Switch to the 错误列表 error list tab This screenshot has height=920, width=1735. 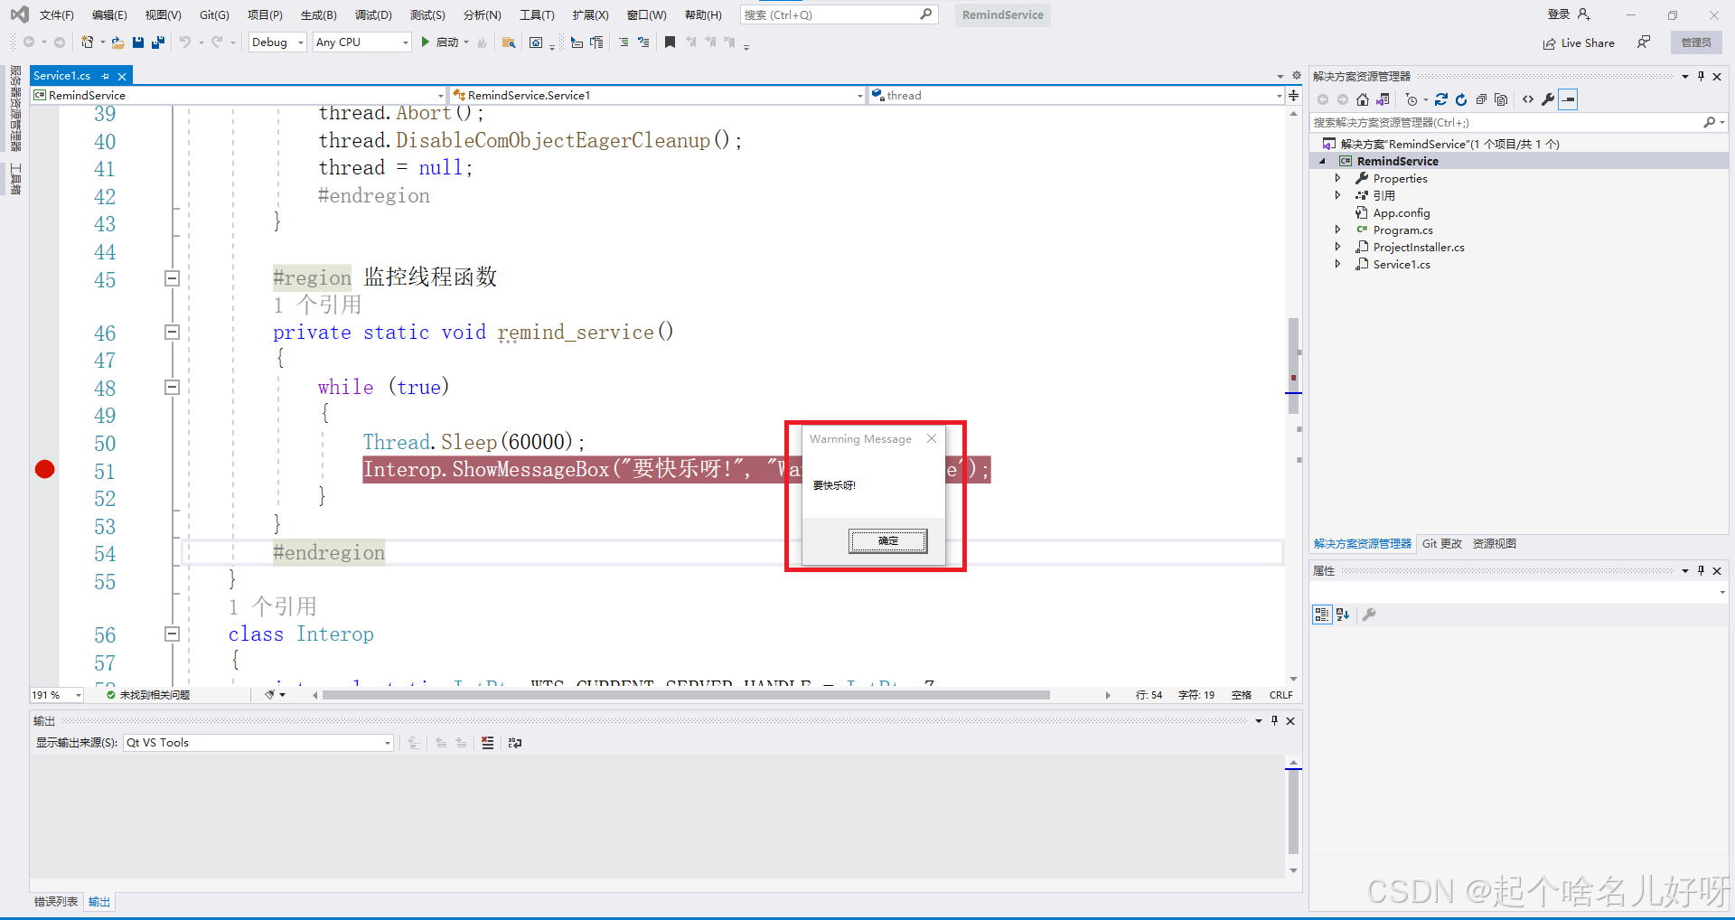(x=56, y=902)
